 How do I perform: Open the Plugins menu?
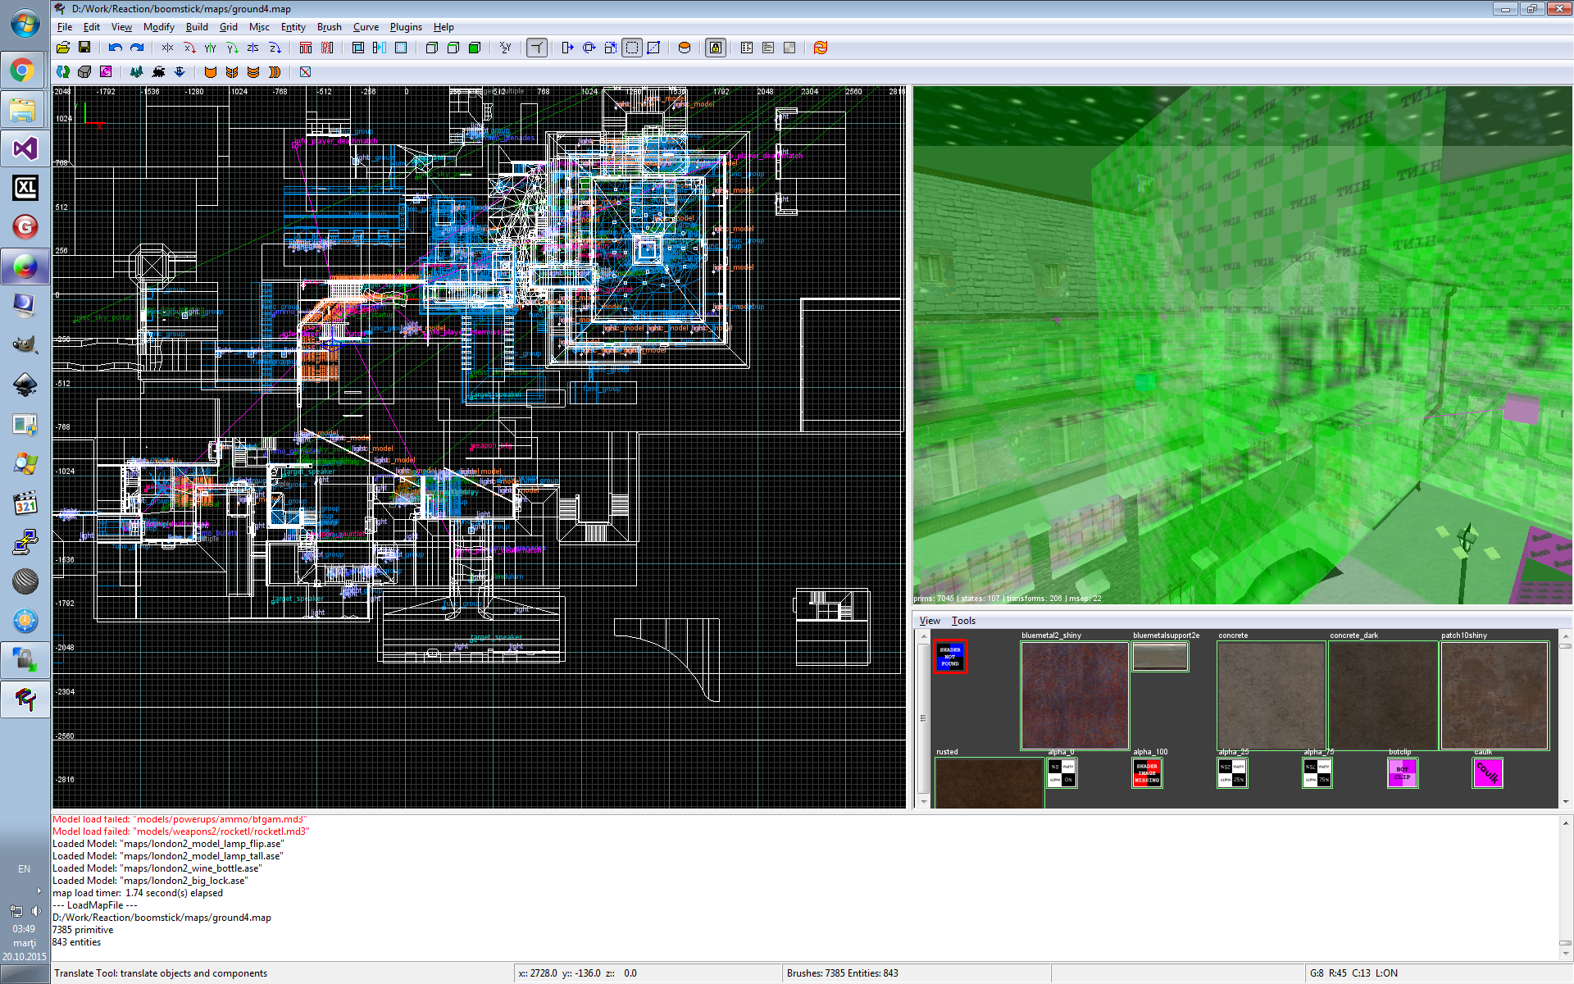coord(406,27)
